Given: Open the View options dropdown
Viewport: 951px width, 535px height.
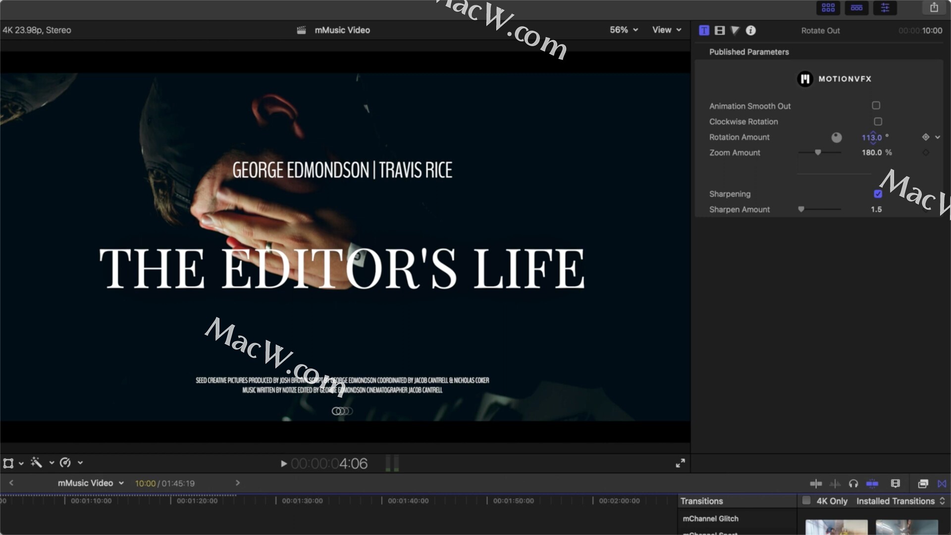Looking at the screenshot, I should pyautogui.click(x=667, y=30).
